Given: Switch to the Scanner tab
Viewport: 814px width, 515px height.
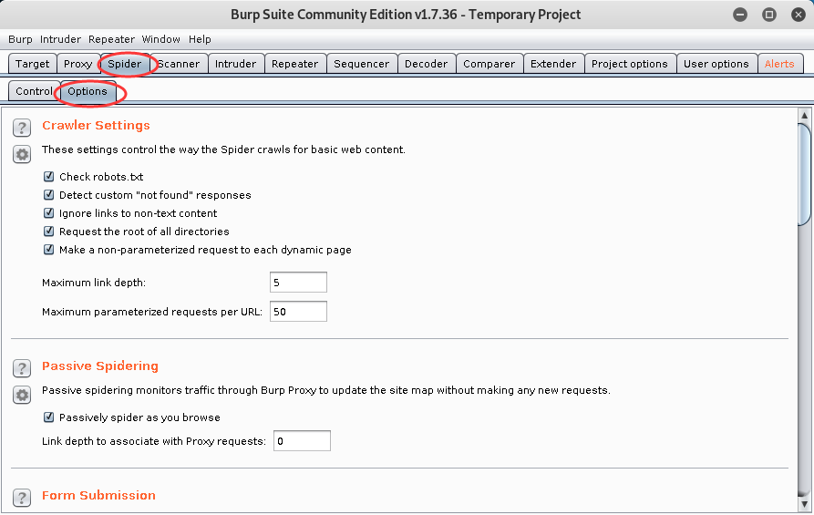Looking at the screenshot, I should pyautogui.click(x=179, y=64).
